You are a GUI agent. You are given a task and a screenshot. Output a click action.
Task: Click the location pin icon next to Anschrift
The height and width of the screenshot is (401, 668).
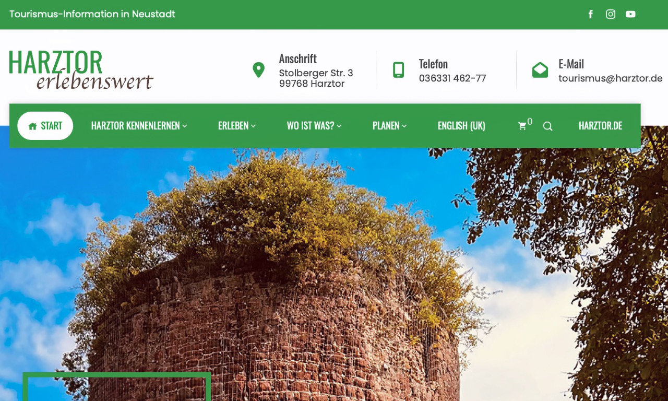click(258, 69)
